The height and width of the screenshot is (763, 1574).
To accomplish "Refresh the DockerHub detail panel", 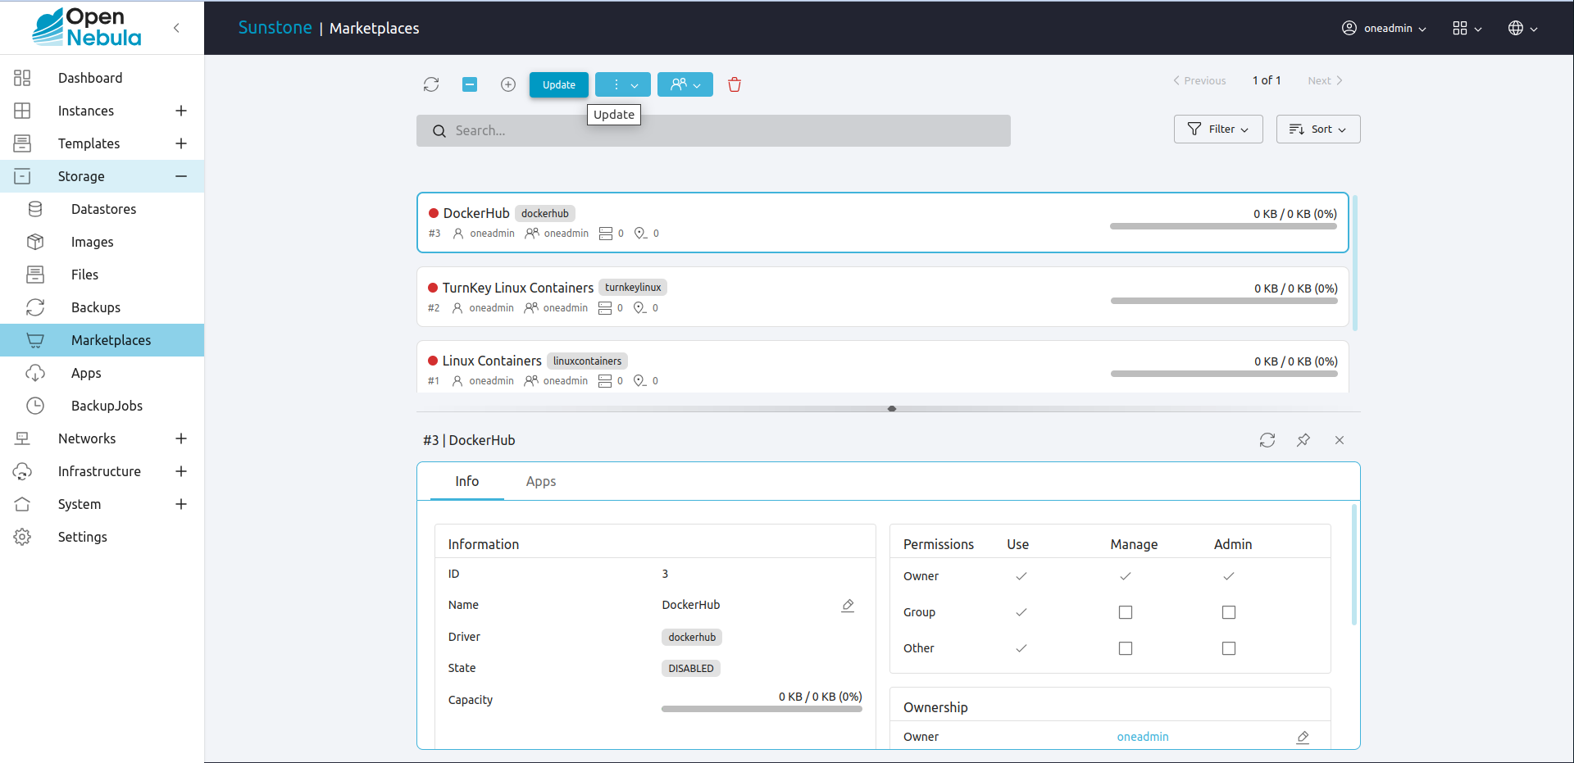I will point(1267,440).
